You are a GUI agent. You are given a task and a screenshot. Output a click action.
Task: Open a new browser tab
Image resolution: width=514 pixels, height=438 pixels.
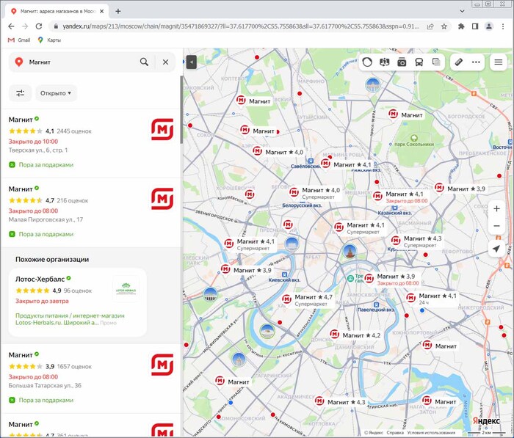(118, 11)
